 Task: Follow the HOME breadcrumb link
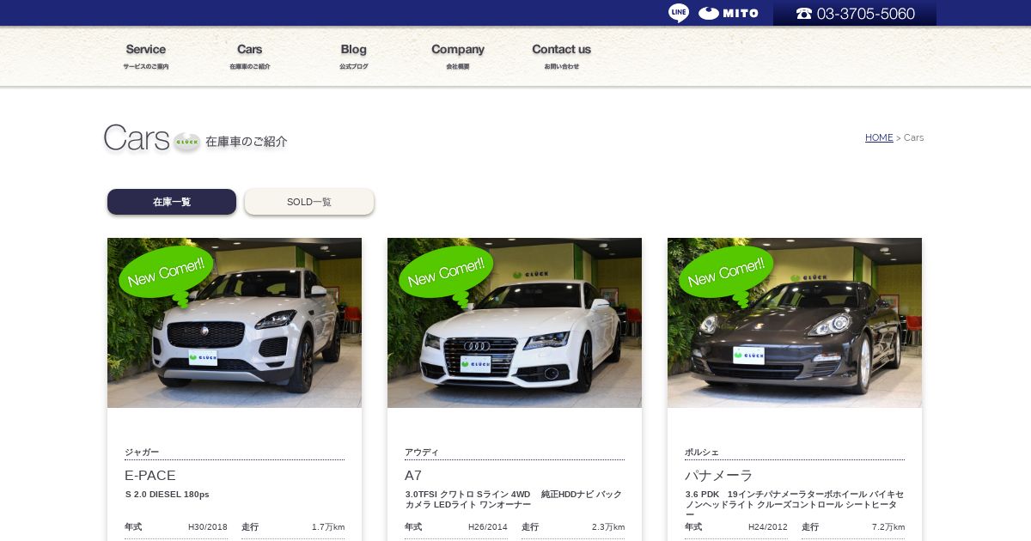(x=879, y=137)
